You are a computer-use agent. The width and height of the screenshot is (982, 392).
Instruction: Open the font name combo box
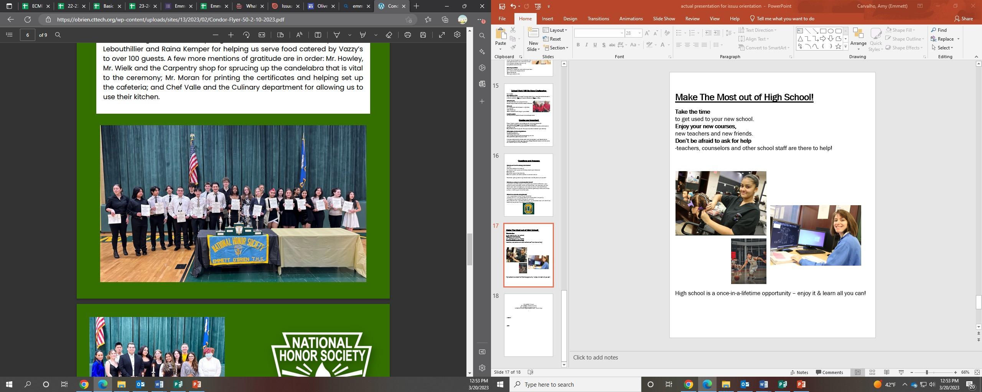point(599,33)
